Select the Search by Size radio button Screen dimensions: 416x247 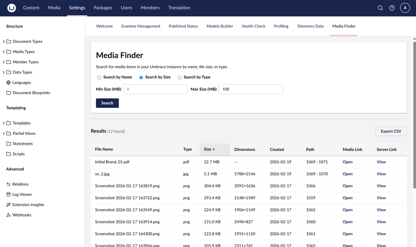pos(141,78)
